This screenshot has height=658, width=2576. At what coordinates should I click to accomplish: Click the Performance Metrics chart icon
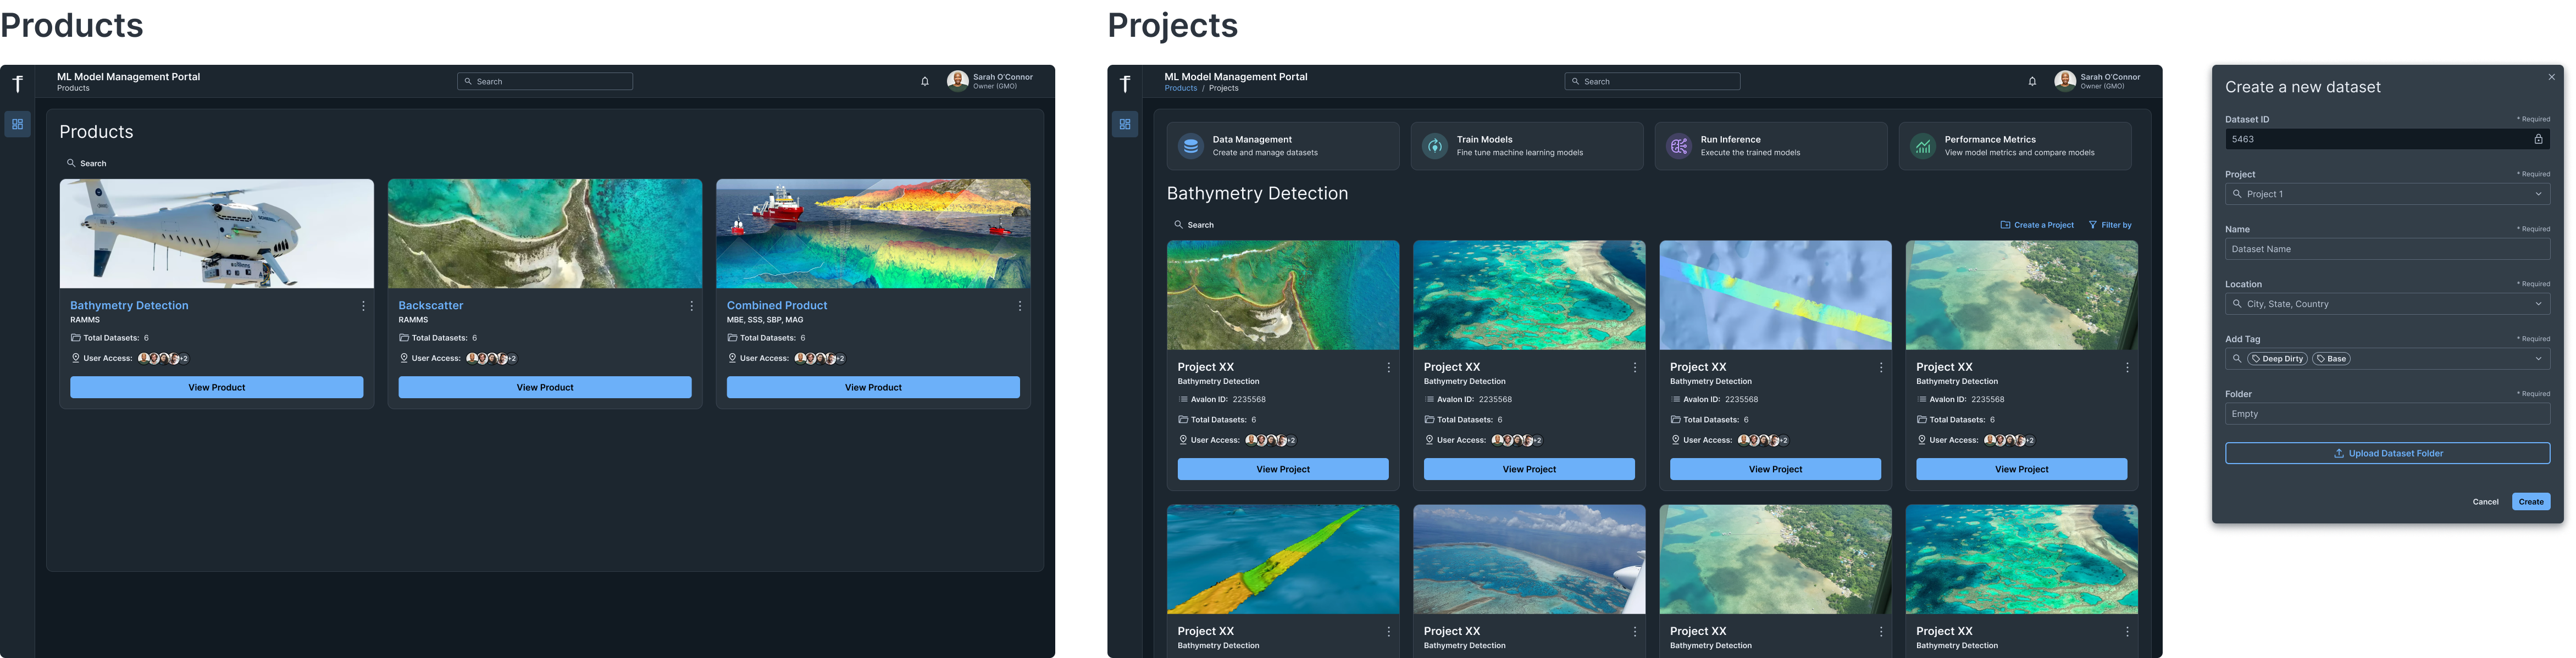pos(1922,146)
